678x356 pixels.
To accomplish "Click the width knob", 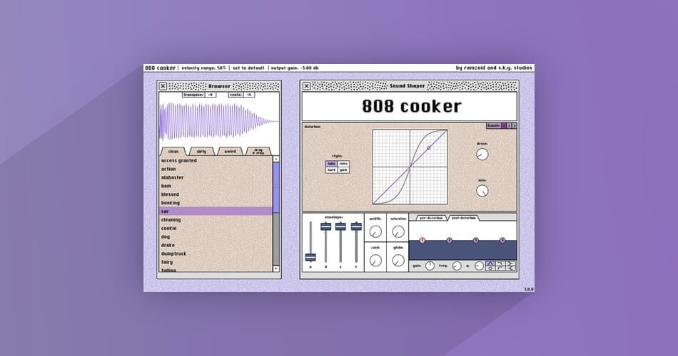I will [x=375, y=231].
